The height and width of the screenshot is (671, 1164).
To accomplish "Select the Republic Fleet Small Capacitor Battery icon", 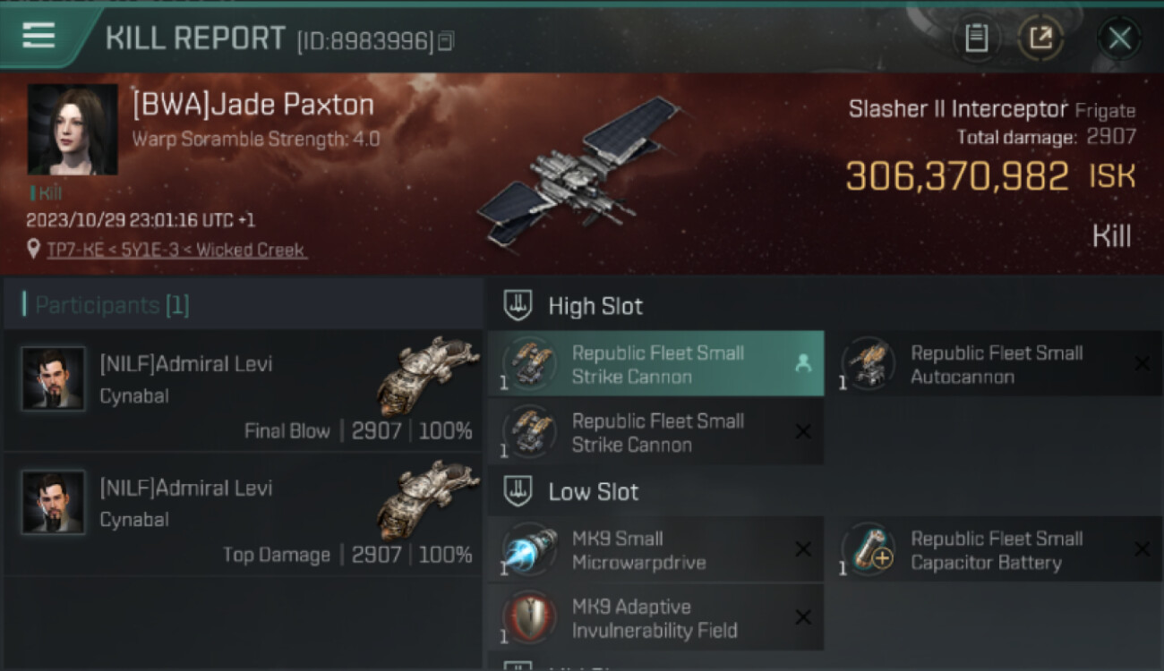I will (869, 550).
